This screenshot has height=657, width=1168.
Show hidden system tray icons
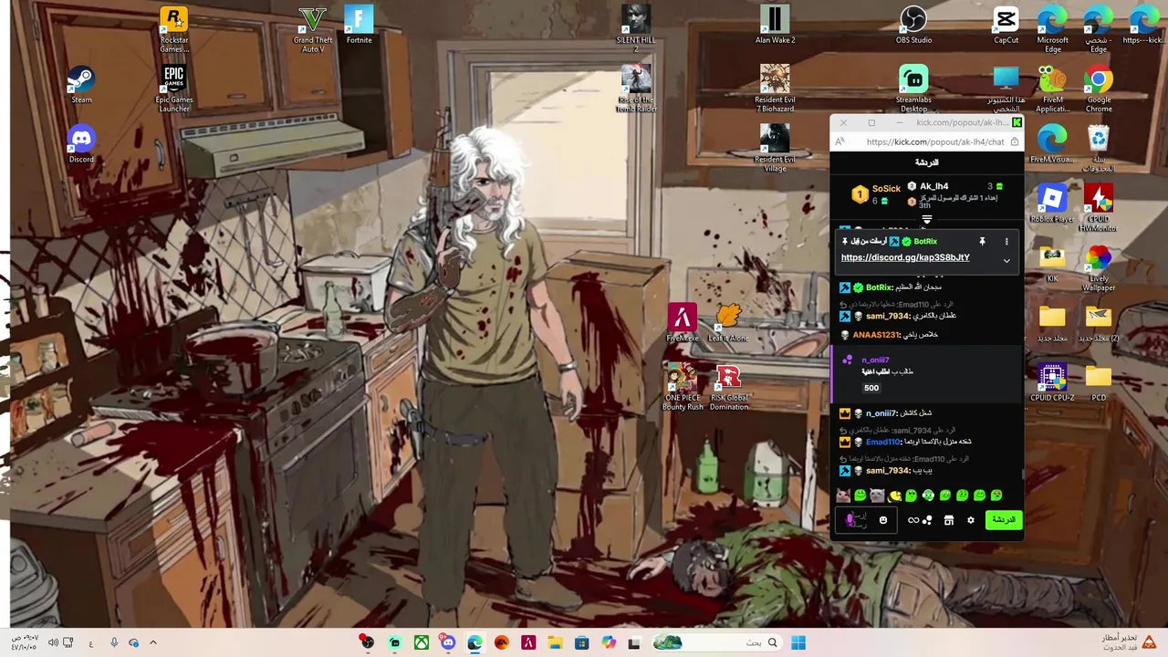coord(152,642)
